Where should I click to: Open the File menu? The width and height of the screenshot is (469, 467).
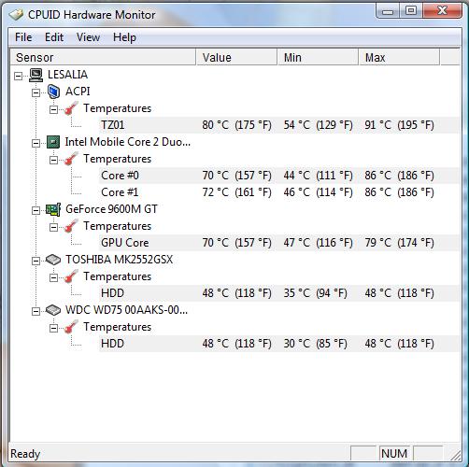tap(23, 37)
